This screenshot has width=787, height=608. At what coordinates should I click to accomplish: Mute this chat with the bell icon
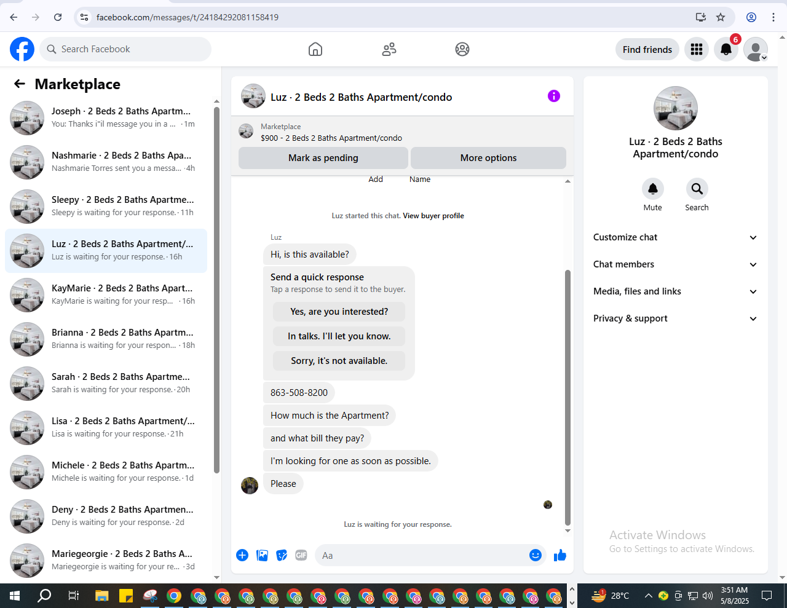[653, 189]
